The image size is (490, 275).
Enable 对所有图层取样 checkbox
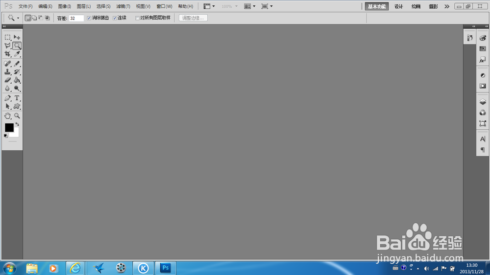tap(137, 18)
